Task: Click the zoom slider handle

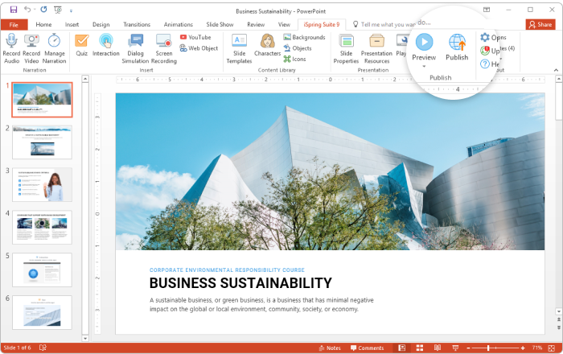Action: pos(488,348)
